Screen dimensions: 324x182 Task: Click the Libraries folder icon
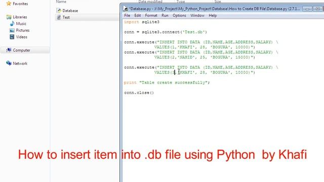click(9, 17)
